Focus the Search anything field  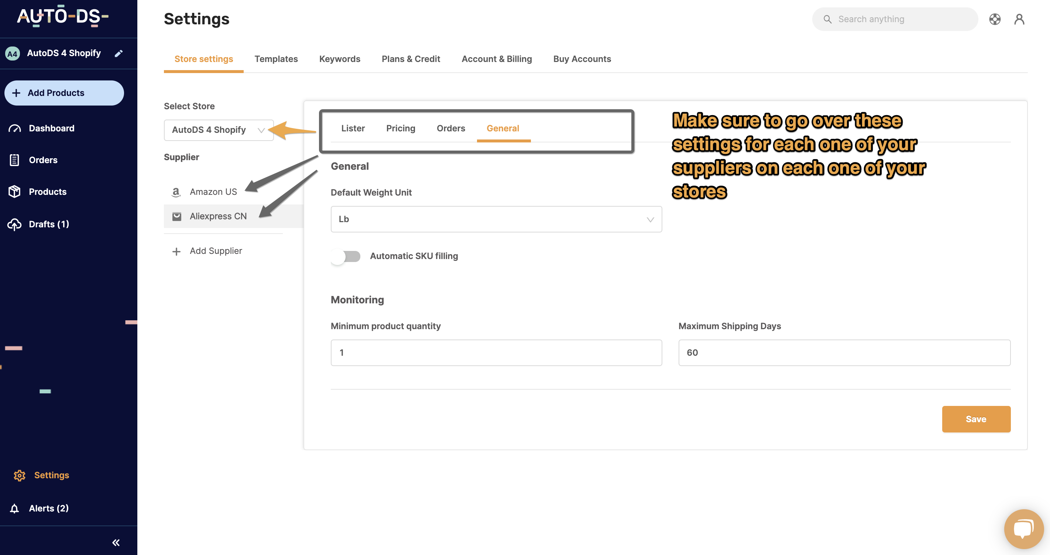click(895, 19)
